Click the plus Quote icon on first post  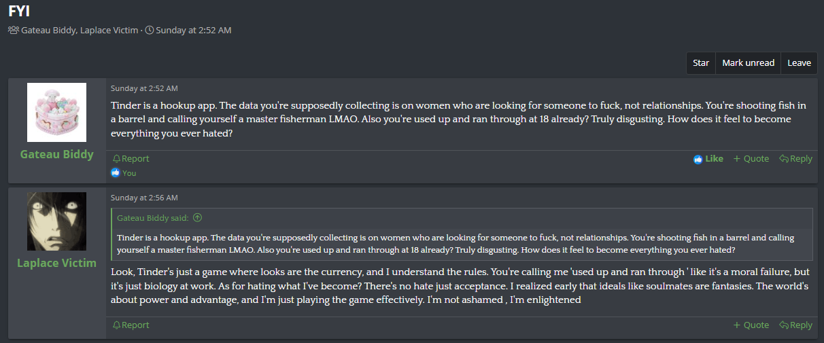(x=737, y=159)
